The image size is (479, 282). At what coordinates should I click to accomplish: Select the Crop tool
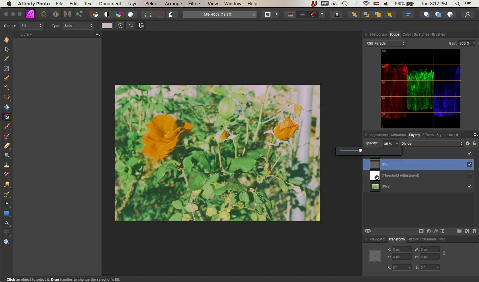point(7,69)
